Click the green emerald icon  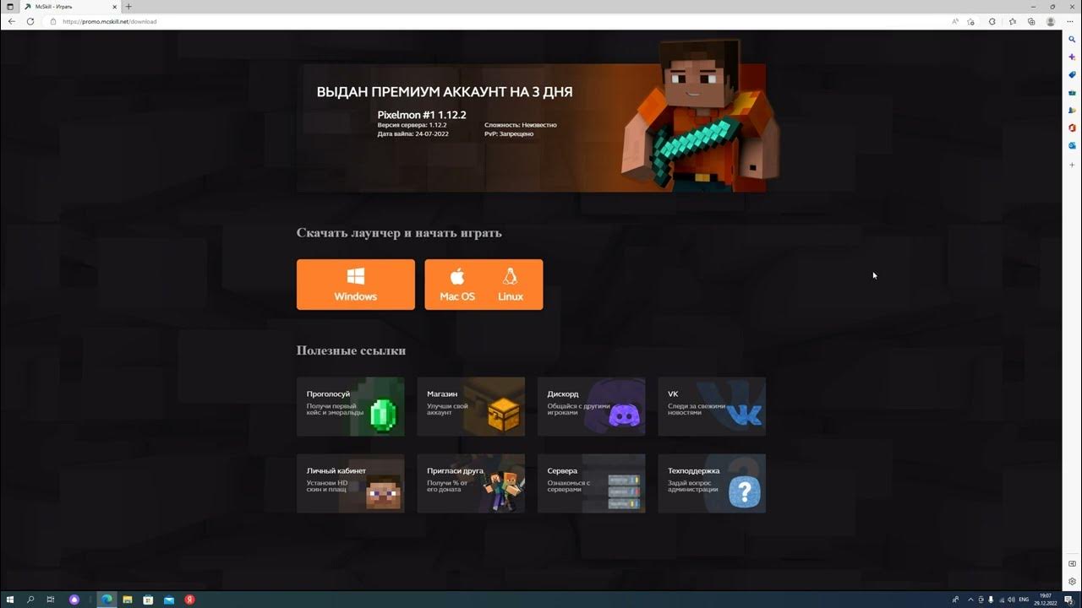point(384,414)
